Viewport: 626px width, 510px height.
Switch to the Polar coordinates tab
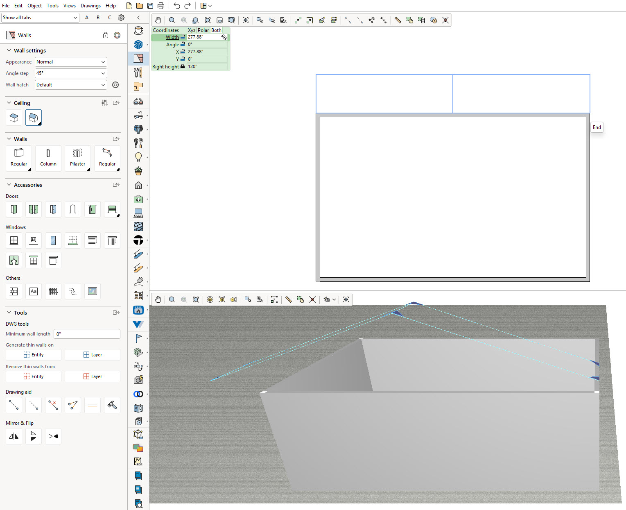[203, 30]
